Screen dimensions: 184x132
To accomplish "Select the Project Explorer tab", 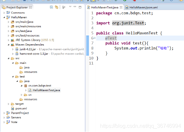I will point(17,7).
